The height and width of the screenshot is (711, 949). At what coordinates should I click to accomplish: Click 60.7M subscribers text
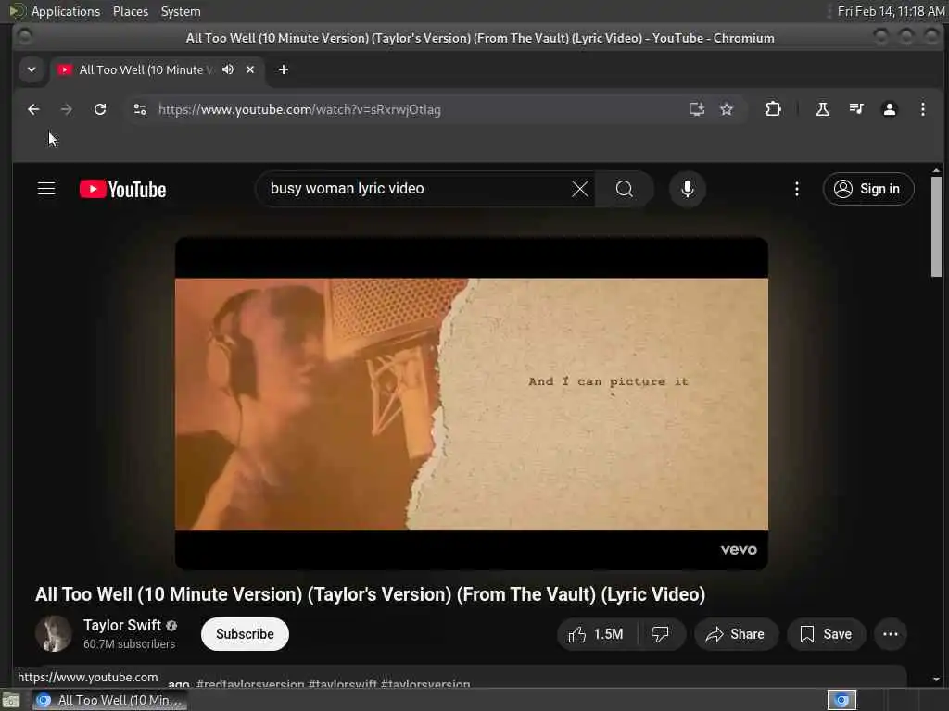coord(129,644)
